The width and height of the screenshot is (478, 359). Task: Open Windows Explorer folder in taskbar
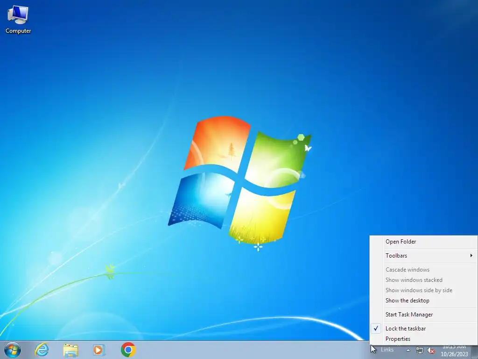70,350
